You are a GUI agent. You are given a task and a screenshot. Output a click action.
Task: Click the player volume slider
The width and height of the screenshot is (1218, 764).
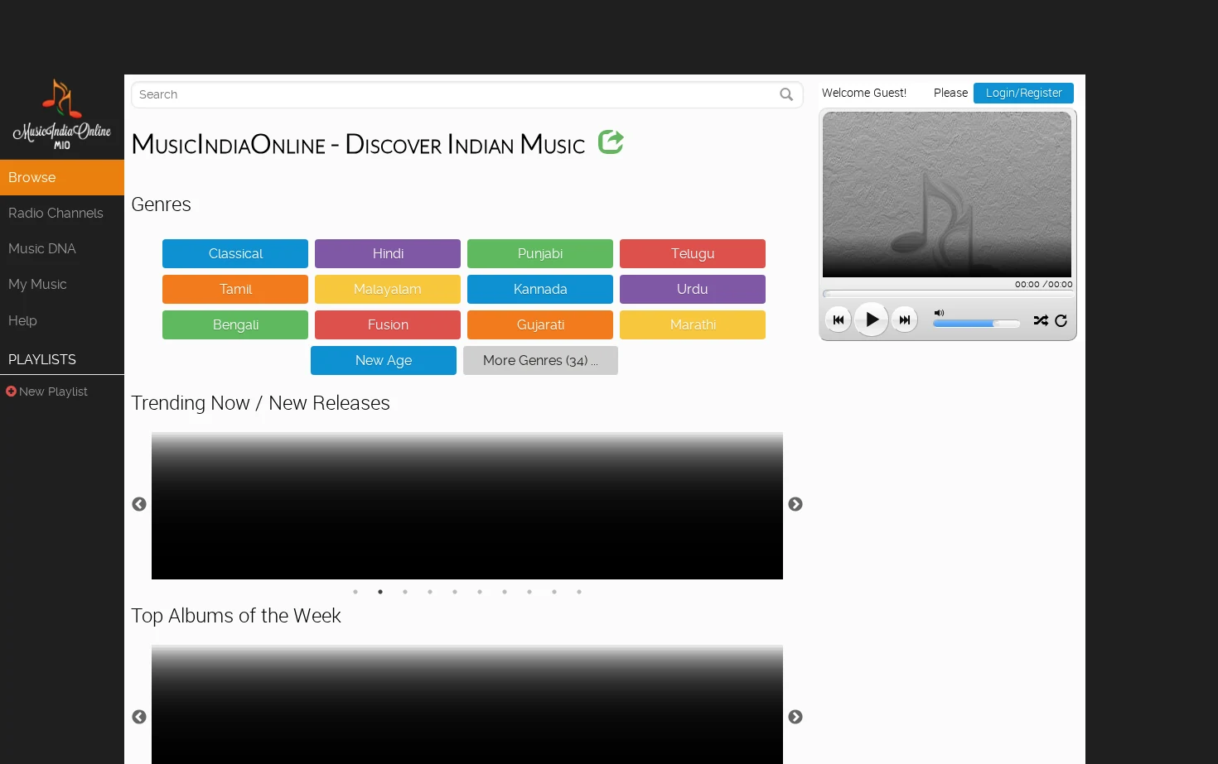coord(977,324)
